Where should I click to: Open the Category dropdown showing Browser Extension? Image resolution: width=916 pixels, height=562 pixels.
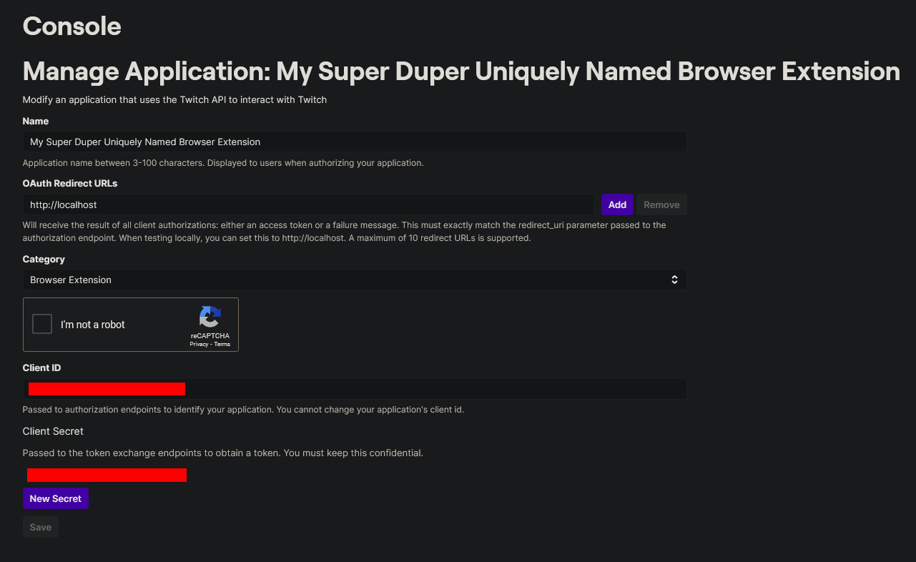(x=355, y=280)
